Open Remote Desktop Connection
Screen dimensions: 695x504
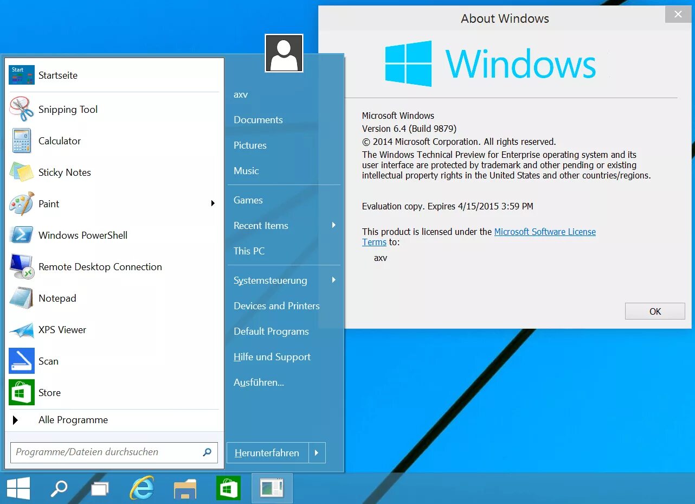[x=100, y=266]
